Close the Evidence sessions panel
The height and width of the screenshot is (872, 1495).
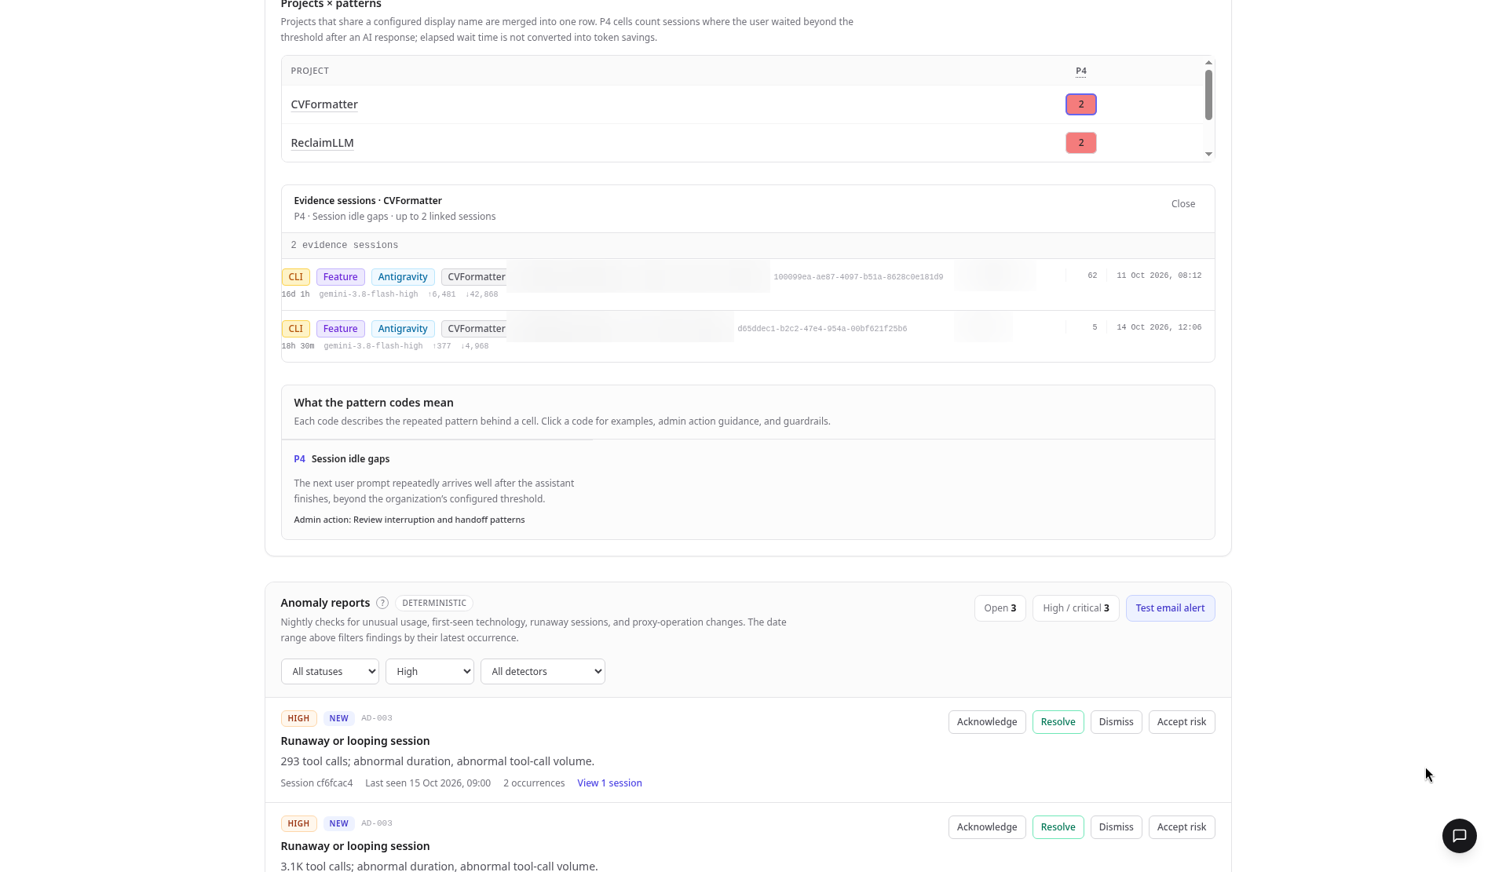1182,203
